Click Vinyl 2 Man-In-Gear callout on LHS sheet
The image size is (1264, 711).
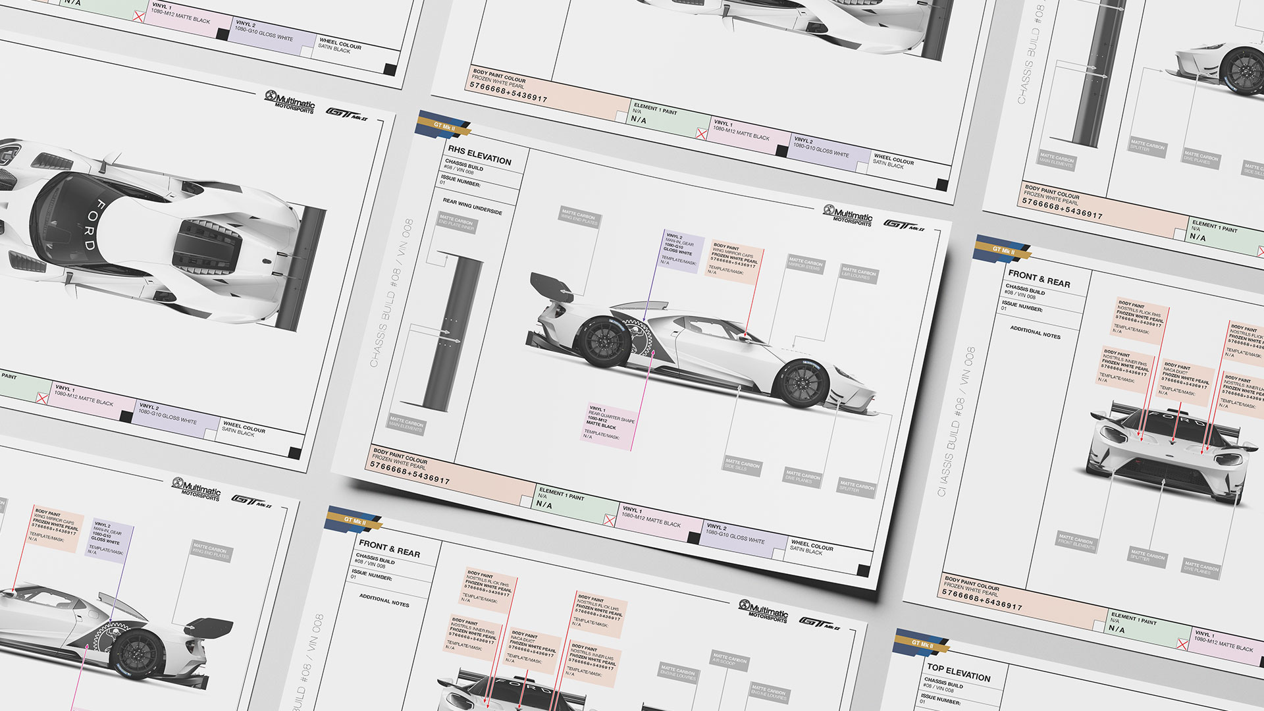pyautogui.click(x=109, y=539)
